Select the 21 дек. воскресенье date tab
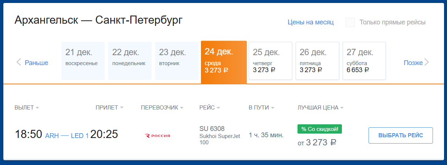Viewport: 447px width, 165px height. [83, 61]
